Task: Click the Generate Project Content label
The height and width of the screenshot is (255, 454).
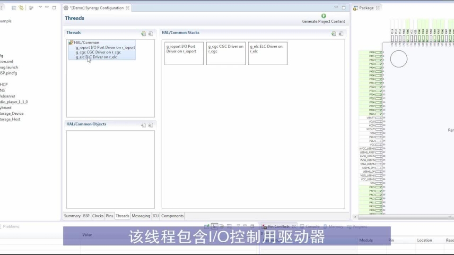Action: point(323,21)
